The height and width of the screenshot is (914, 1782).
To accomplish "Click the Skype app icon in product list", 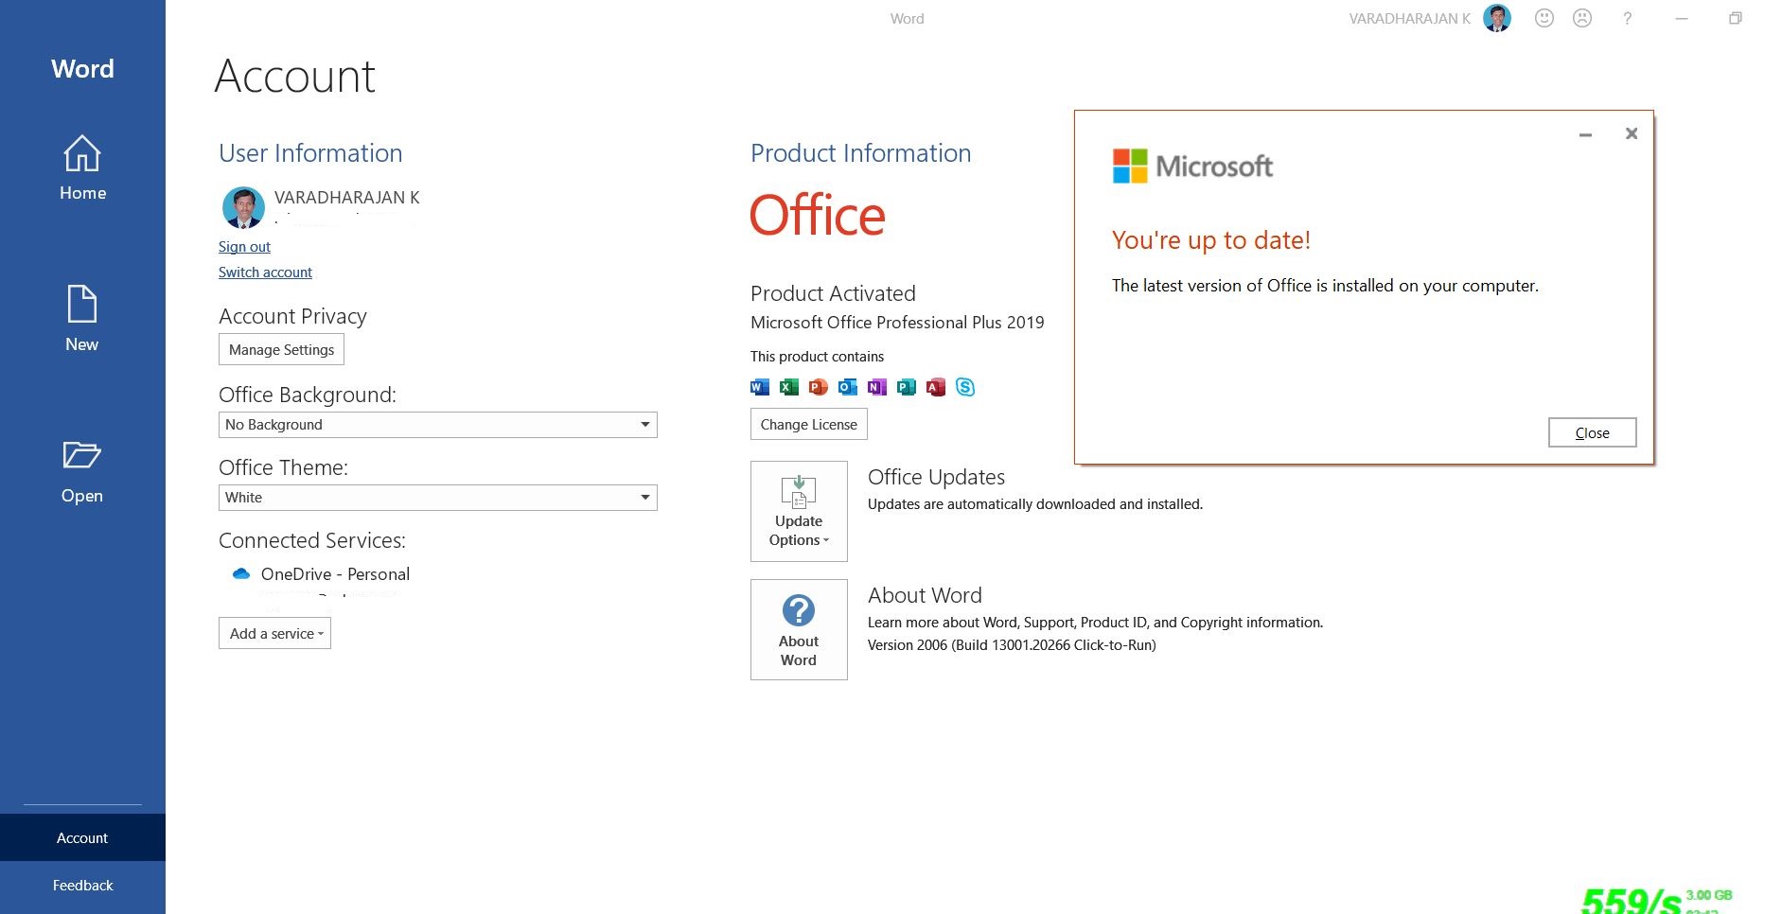I will pyautogui.click(x=965, y=387).
